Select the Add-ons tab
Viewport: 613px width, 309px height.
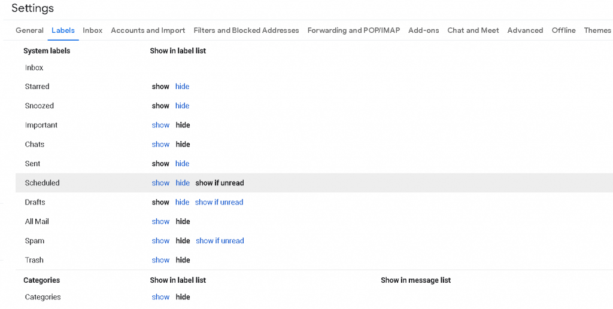tap(423, 30)
